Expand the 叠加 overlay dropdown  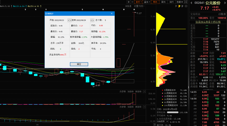click(x=147, y=2)
